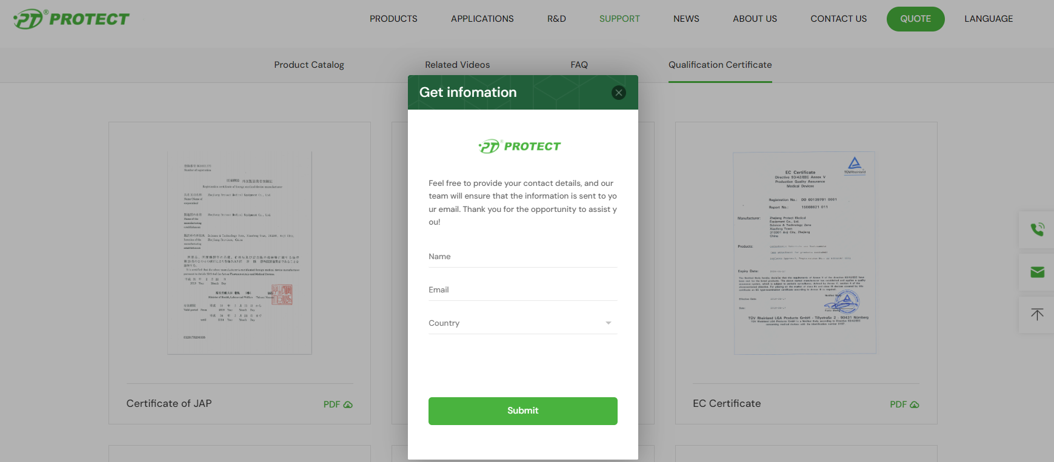
Task: Switch to the Qualification Certificate tab
Action: click(x=720, y=65)
